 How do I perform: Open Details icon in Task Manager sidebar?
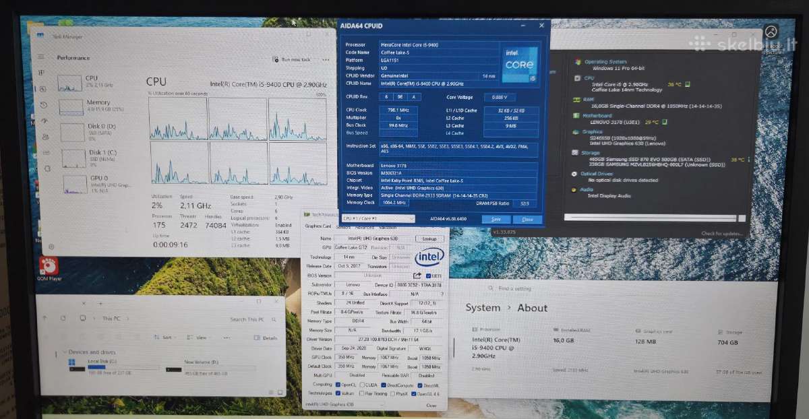tap(45, 154)
